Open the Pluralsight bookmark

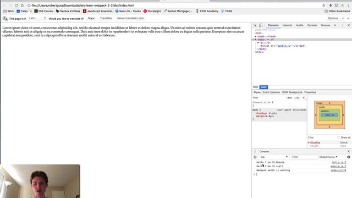click(x=152, y=11)
